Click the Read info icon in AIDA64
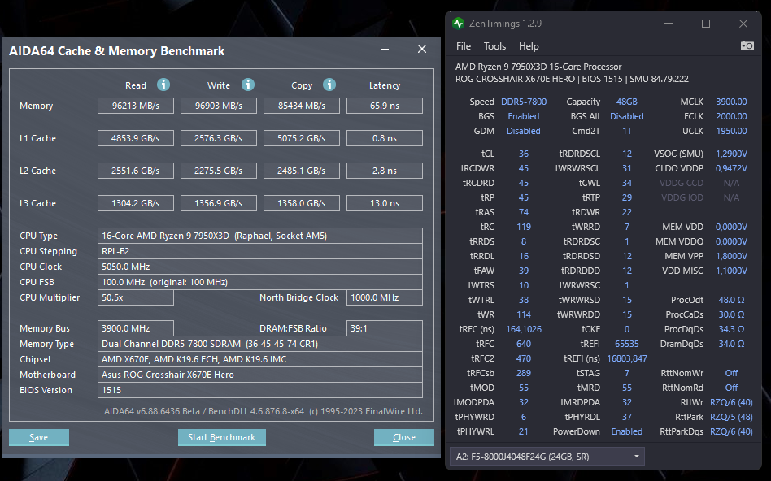The height and width of the screenshot is (481, 771). (163, 84)
